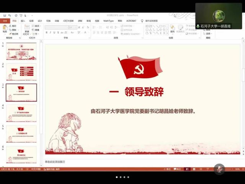Click the Normal view icon in status bar
The image size is (245, 184).
[187, 169]
